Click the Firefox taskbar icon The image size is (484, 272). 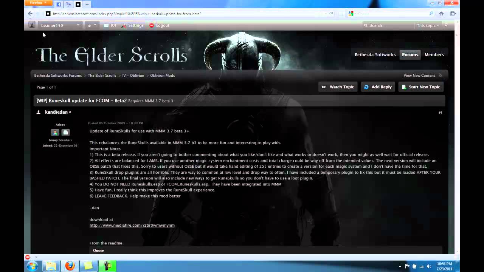(70, 266)
